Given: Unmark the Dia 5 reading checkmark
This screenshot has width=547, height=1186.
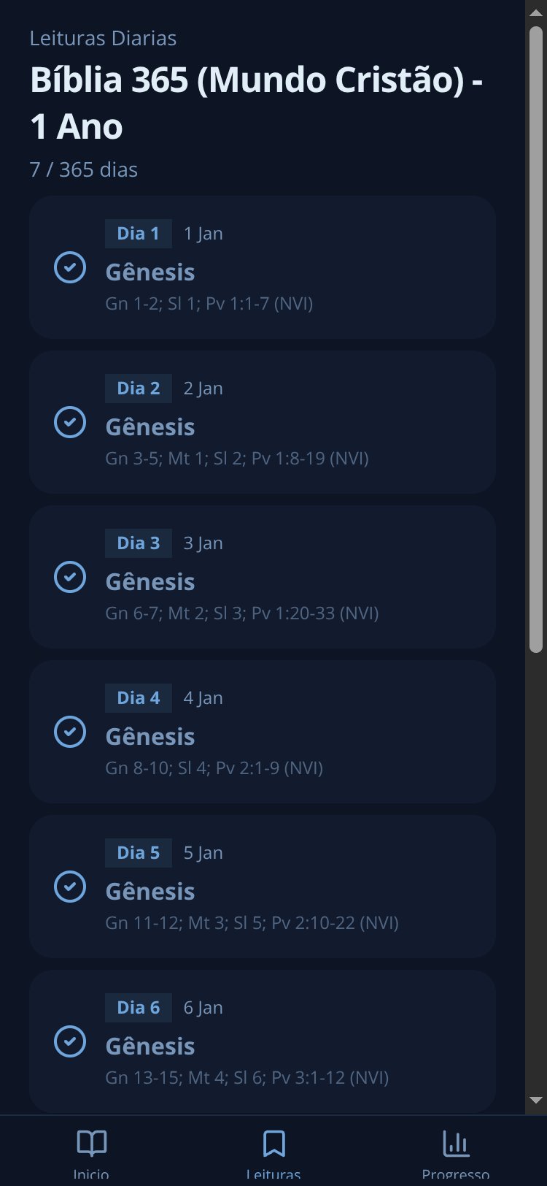Looking at the screenshot, I should [x=70, y=887].
